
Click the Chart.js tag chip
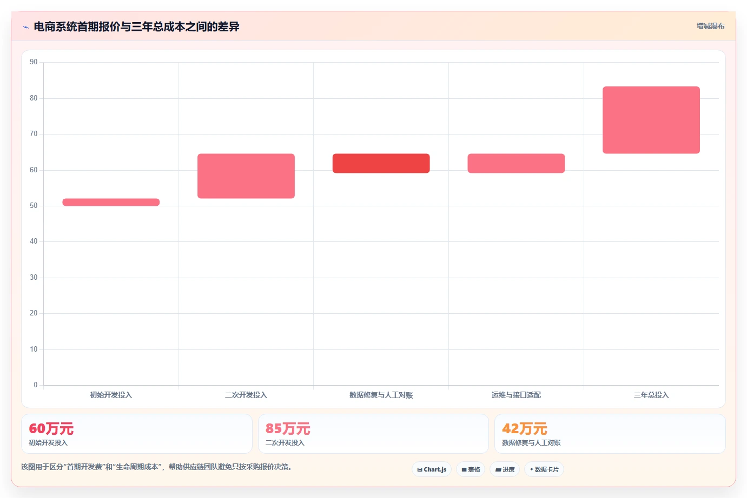pos(432,469)
